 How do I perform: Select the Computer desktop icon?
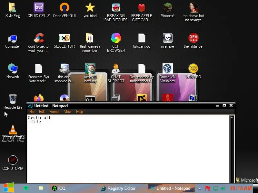click(x=13, y=38)
